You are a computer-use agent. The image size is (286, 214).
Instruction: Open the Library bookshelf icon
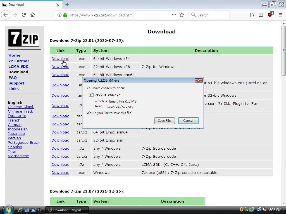(x=252, y=15)
